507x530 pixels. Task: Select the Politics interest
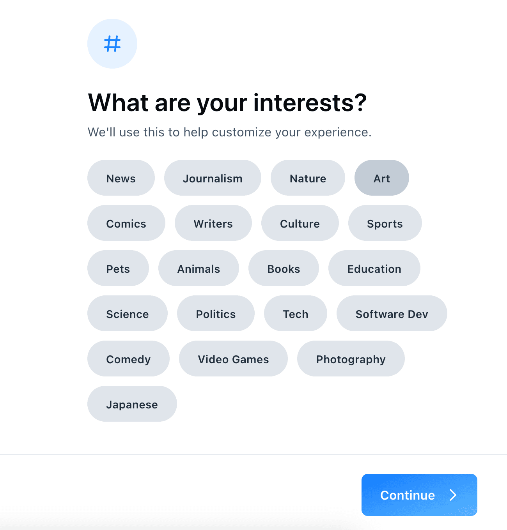tap(216, 314)
